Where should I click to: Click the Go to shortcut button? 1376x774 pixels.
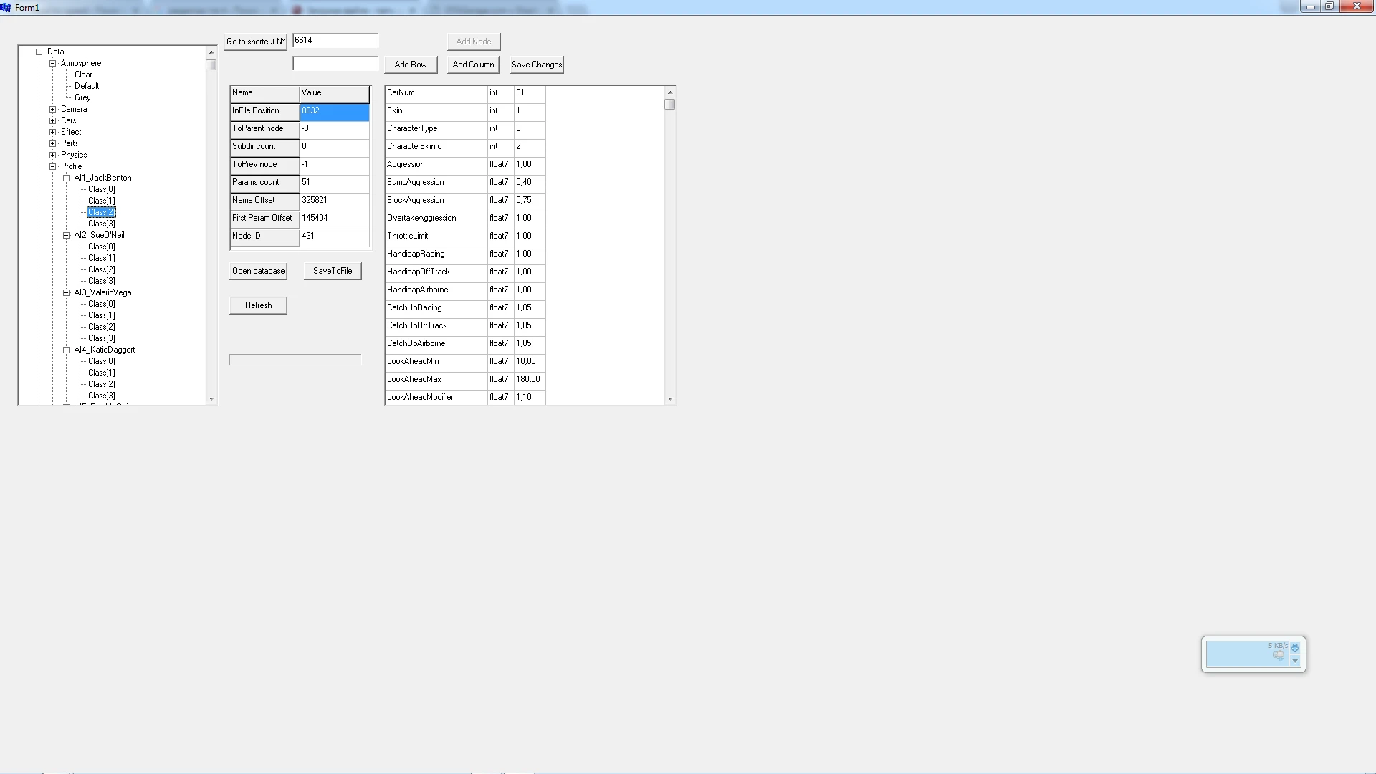point(255,42)
